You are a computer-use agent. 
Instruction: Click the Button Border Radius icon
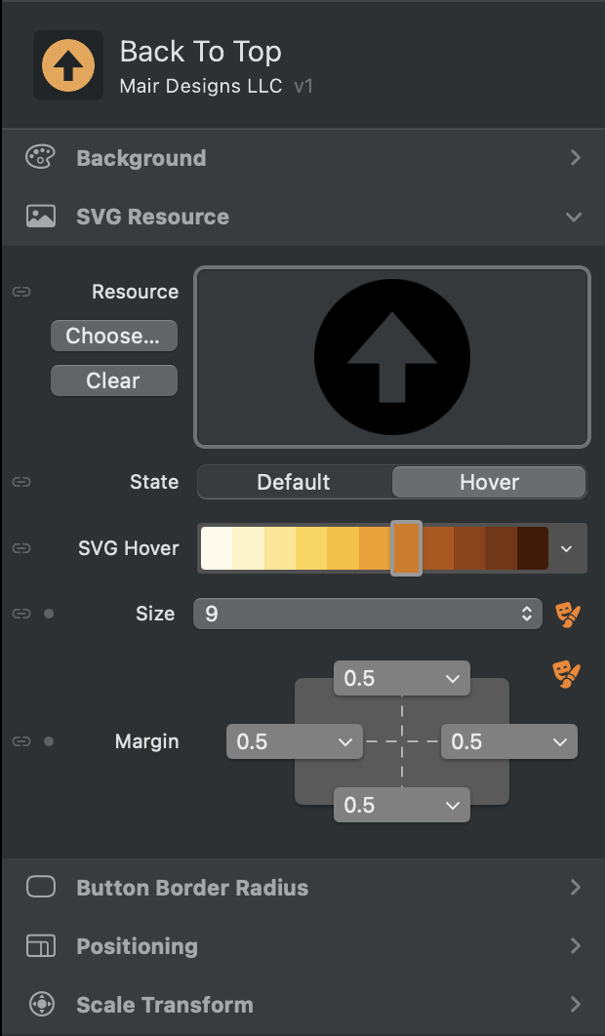41,888
